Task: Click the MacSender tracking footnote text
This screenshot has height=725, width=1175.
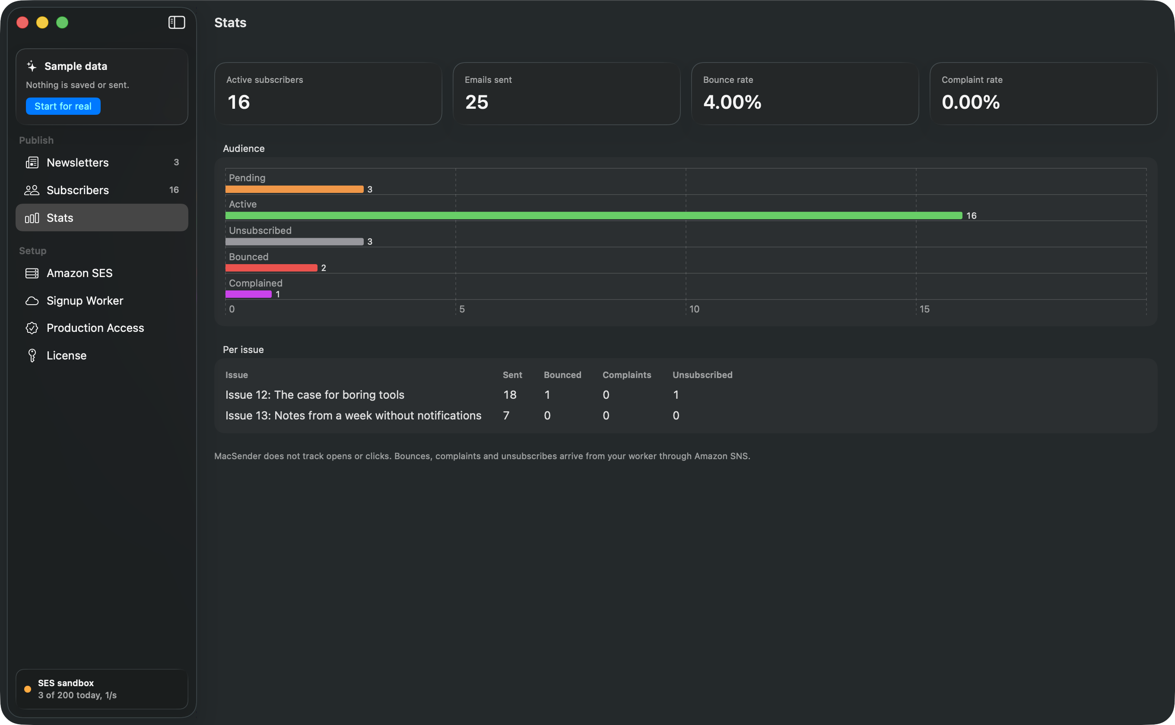Action: pos(482,456)
